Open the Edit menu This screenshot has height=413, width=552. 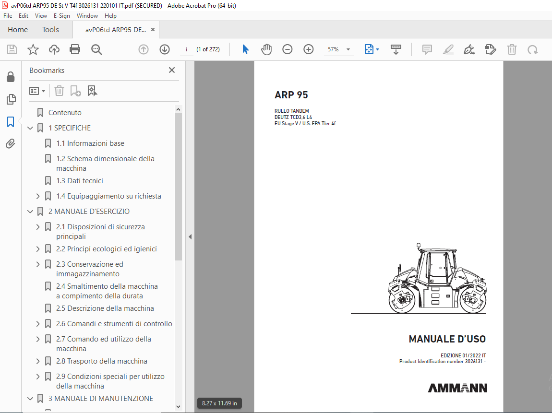pos(24,16)
